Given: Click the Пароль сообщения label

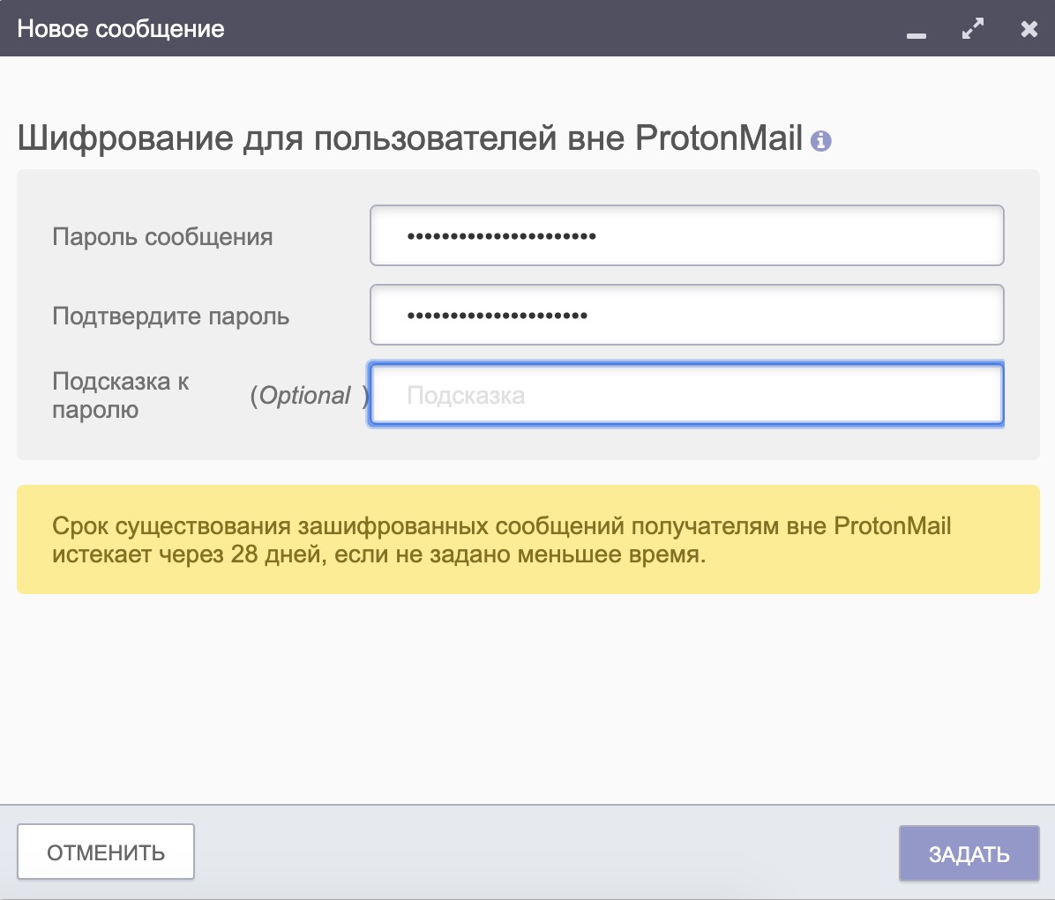Looking at the screenshot, I should pyautogui.click(x=162, y=237).
